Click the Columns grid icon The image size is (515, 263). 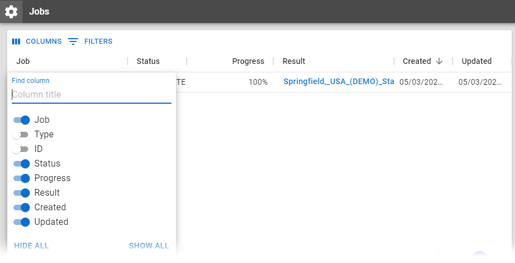click(16, 41)
